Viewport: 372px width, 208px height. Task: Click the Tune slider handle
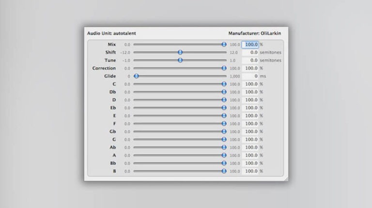(x=180, y=60)
